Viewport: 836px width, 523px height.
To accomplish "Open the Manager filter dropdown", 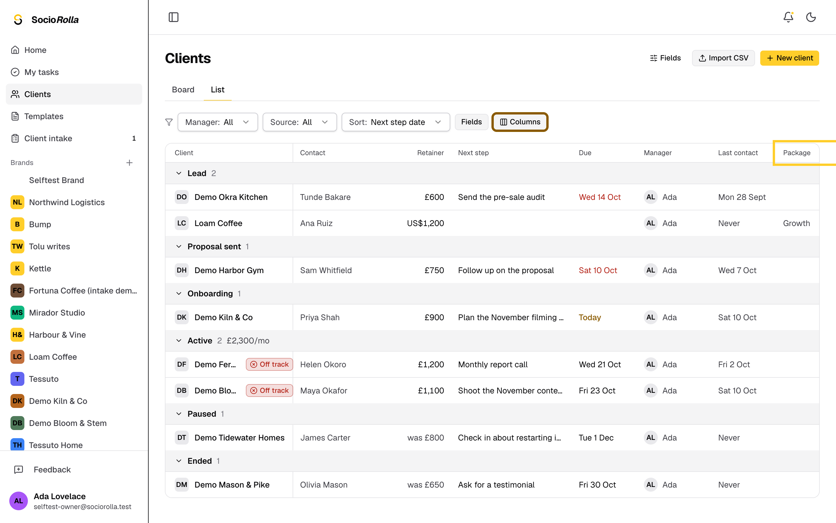I will point(218,122).
